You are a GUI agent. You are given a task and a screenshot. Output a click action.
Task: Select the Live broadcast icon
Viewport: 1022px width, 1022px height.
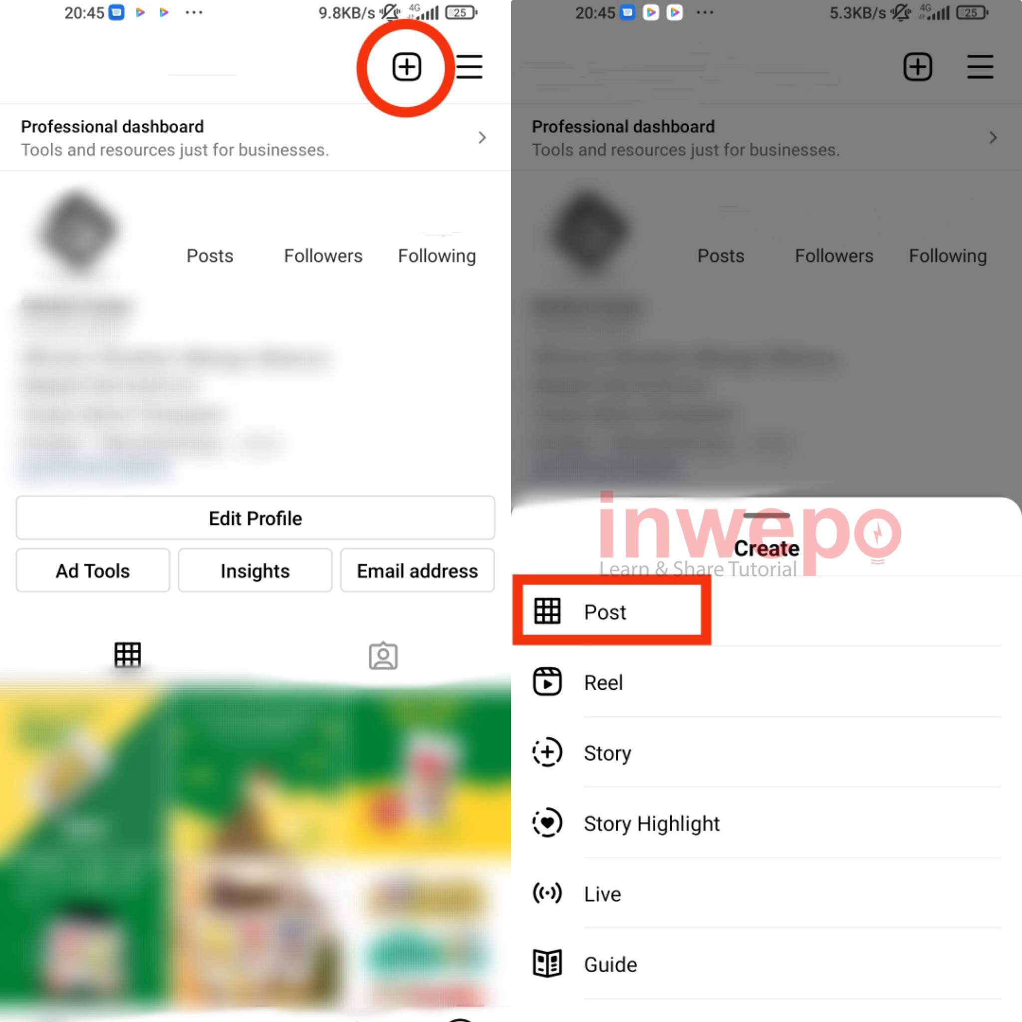tap(546, 894)
